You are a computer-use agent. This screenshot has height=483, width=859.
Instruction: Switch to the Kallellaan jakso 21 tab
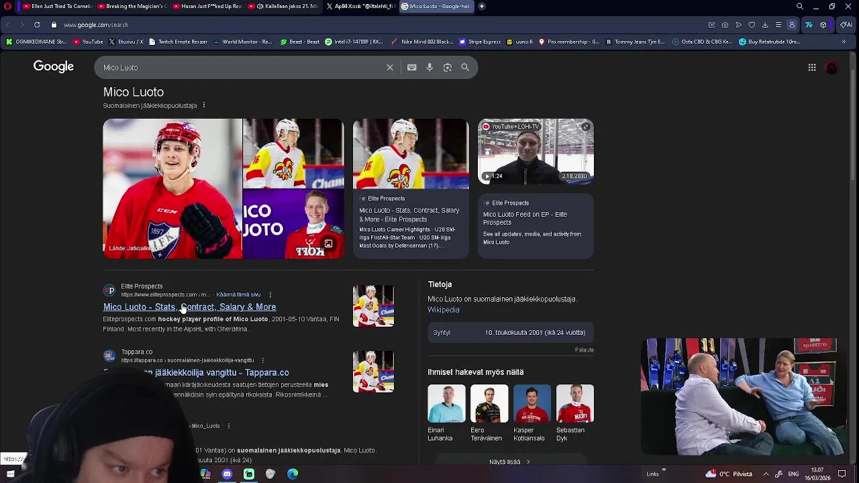click(283, 6)
